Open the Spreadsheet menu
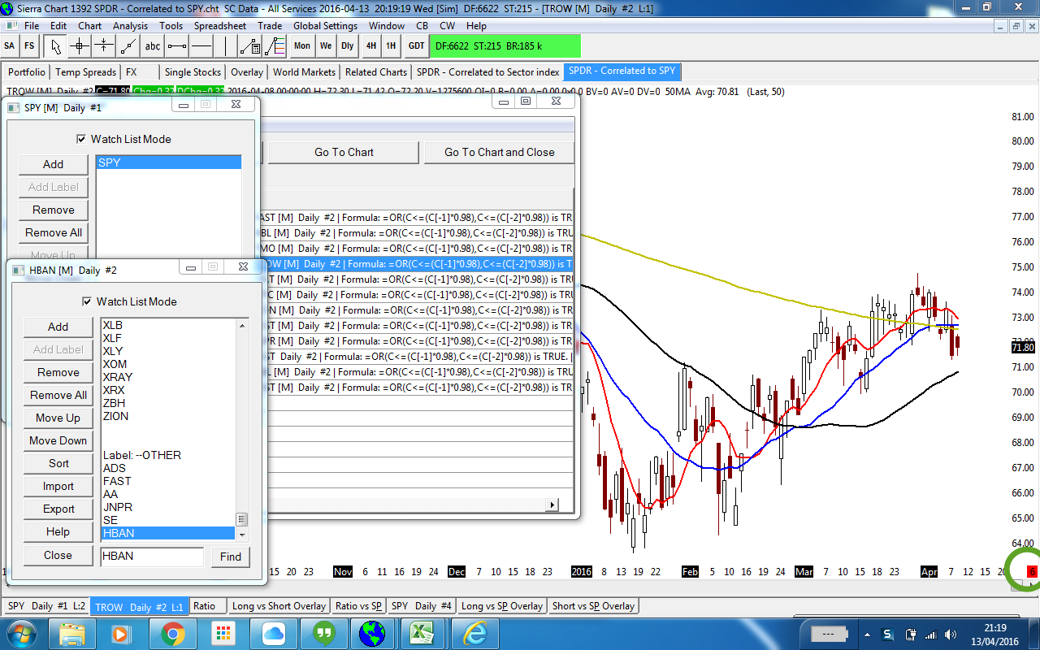The image size is (1040, 650). point(219,26)
